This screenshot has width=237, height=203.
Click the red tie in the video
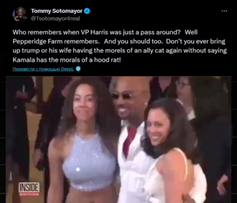pos(129,140)
